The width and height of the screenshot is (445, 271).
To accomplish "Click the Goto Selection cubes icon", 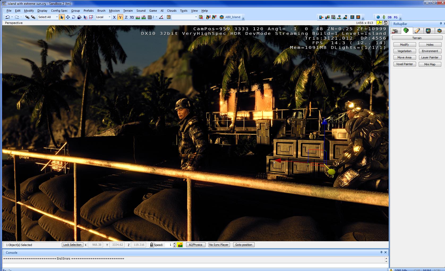I will [x=327, y=17].
